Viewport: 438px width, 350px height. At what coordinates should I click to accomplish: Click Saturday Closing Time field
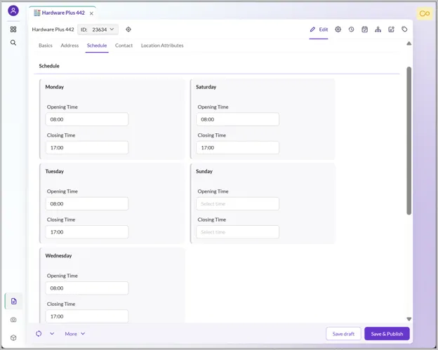pos(237,148)
